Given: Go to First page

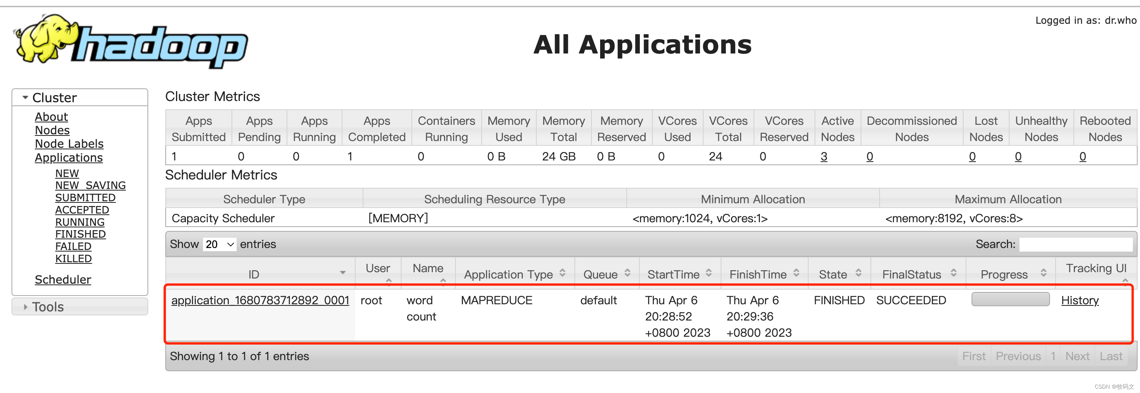Looking at the screenshot, I should pyautogui.click(x=974, y=356).
